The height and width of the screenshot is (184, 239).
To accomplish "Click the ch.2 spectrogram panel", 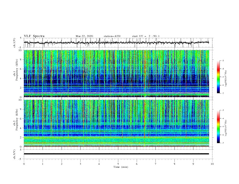I will [116, 123].
